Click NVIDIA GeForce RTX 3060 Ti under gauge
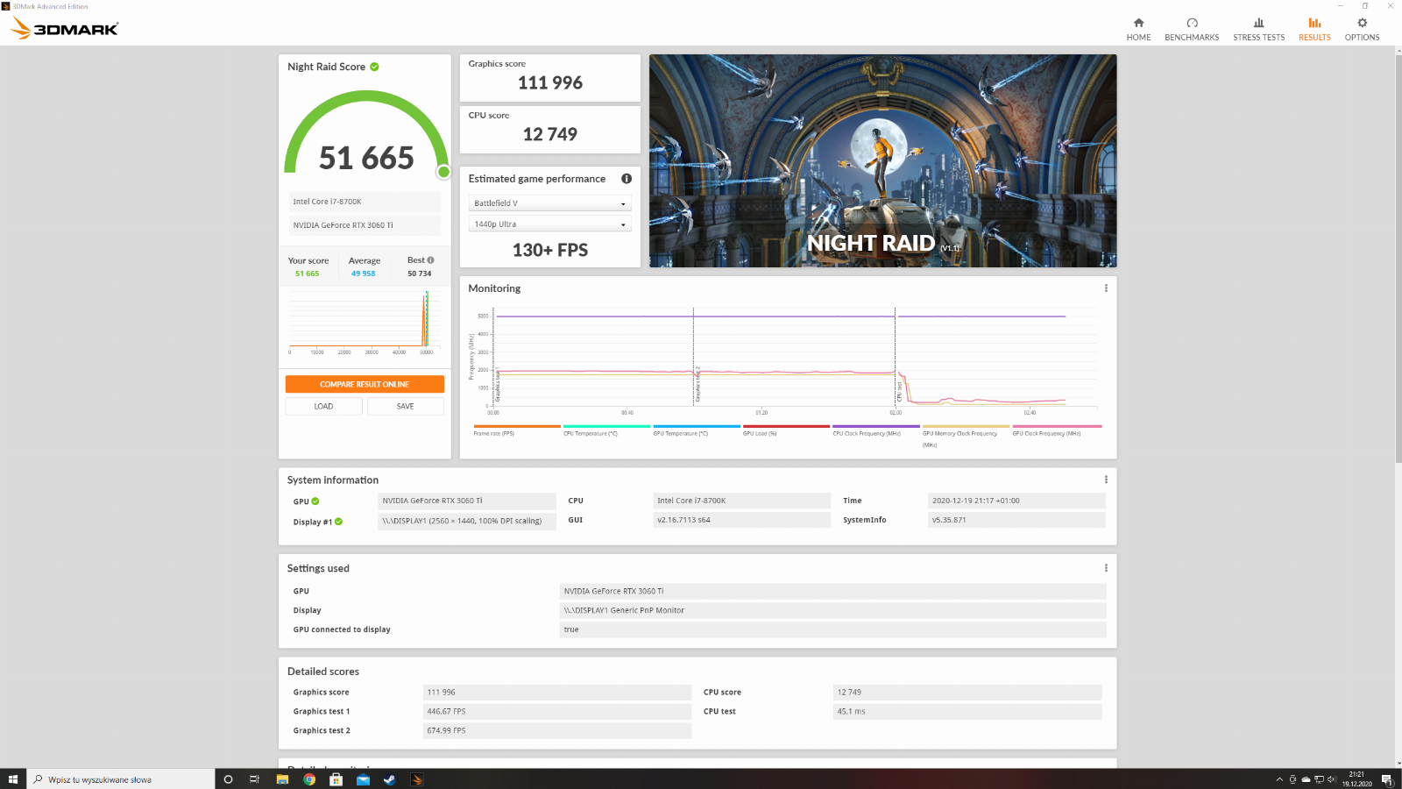The height and width of the screenshot is (789, 1402). pyautogui.click(x=365, y=225)
